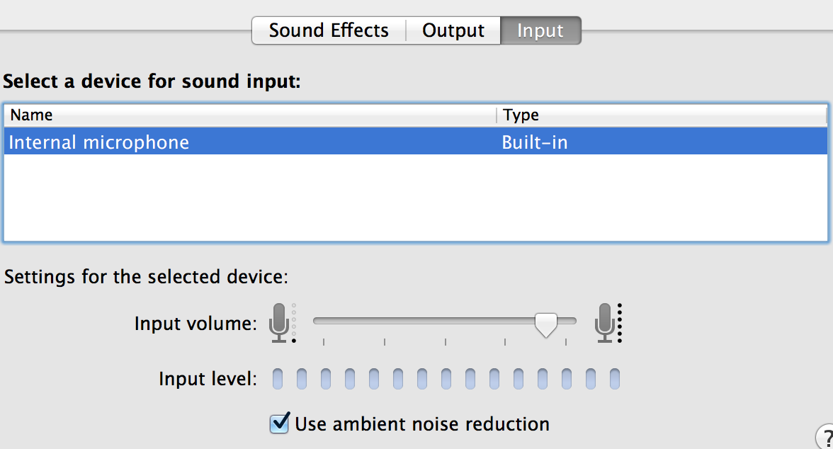Sort devices by the Name column header

click(249, 115)
